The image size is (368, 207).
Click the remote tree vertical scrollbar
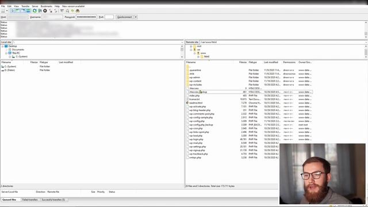click(x=366, y=51)
